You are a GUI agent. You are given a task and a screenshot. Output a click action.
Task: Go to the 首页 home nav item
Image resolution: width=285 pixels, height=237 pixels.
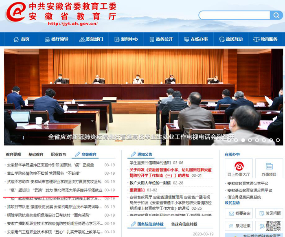click(x=22, y=39)
